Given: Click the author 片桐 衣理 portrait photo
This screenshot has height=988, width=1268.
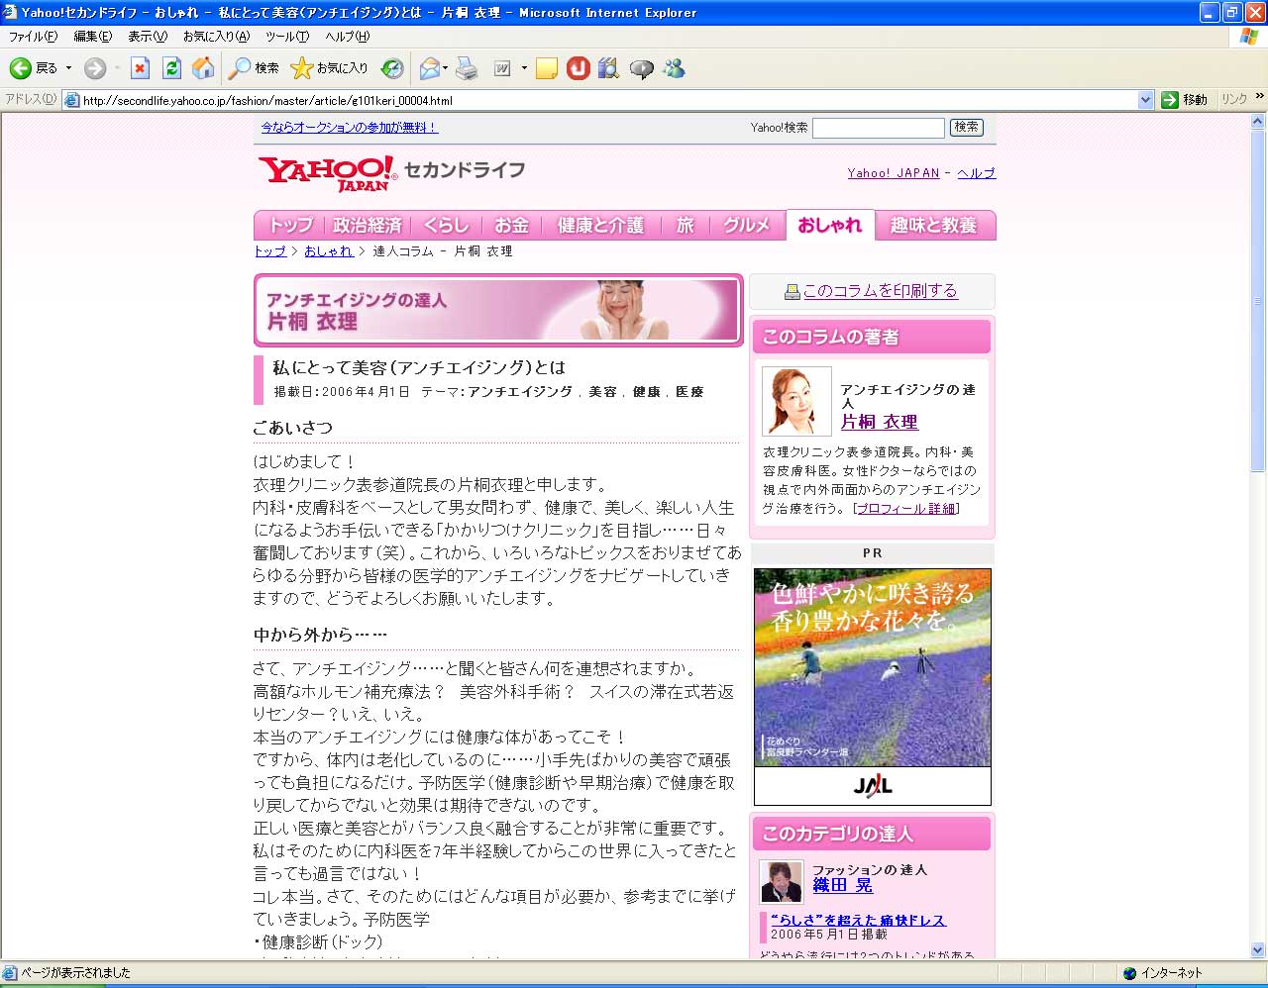Looking at the screenshot, I should tap(796, 401).
